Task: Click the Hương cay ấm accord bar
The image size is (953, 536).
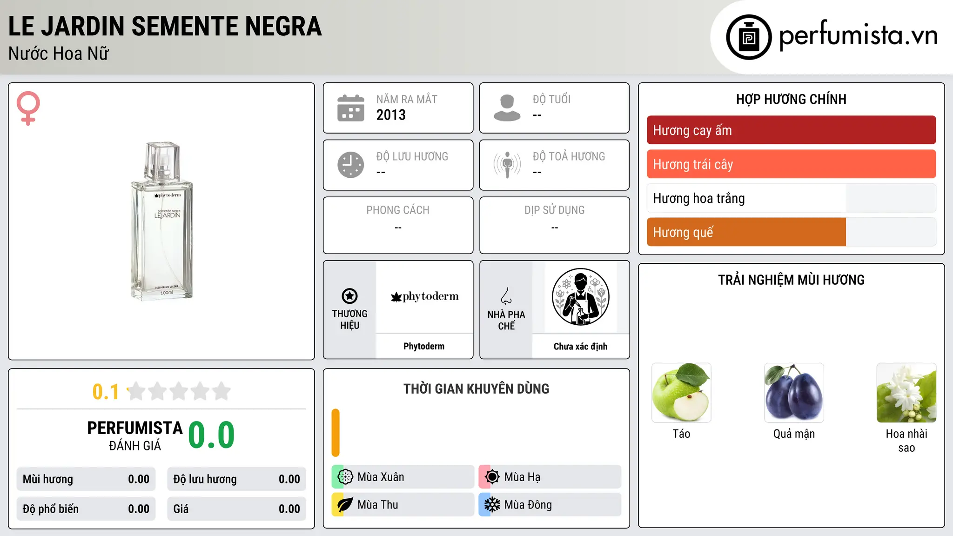Action: coord(792,130)
